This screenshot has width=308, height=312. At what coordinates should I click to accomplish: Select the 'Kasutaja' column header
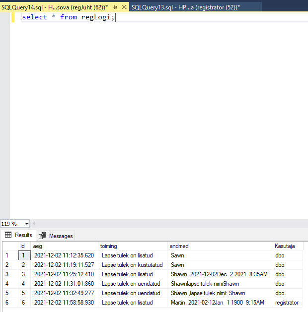tap(287, 246)
